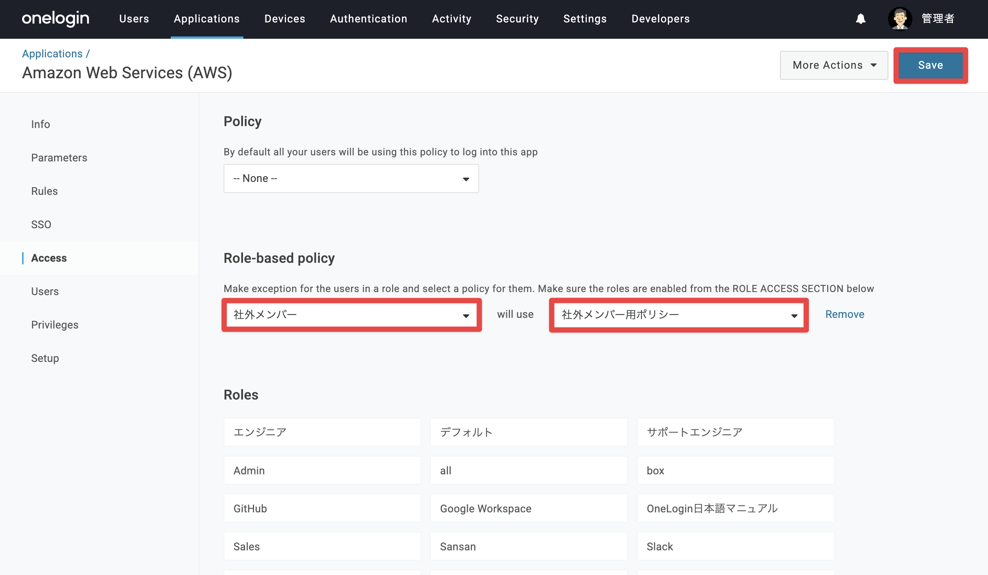Switch to the Users sidebar tab
The width and height of the screenshot is (988, 575).
click(45, 292)
